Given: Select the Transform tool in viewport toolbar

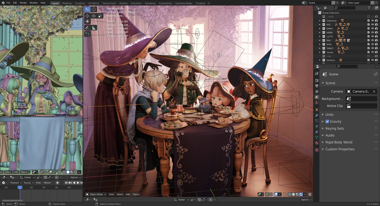Looking at the screenshot, I should 88,21.
